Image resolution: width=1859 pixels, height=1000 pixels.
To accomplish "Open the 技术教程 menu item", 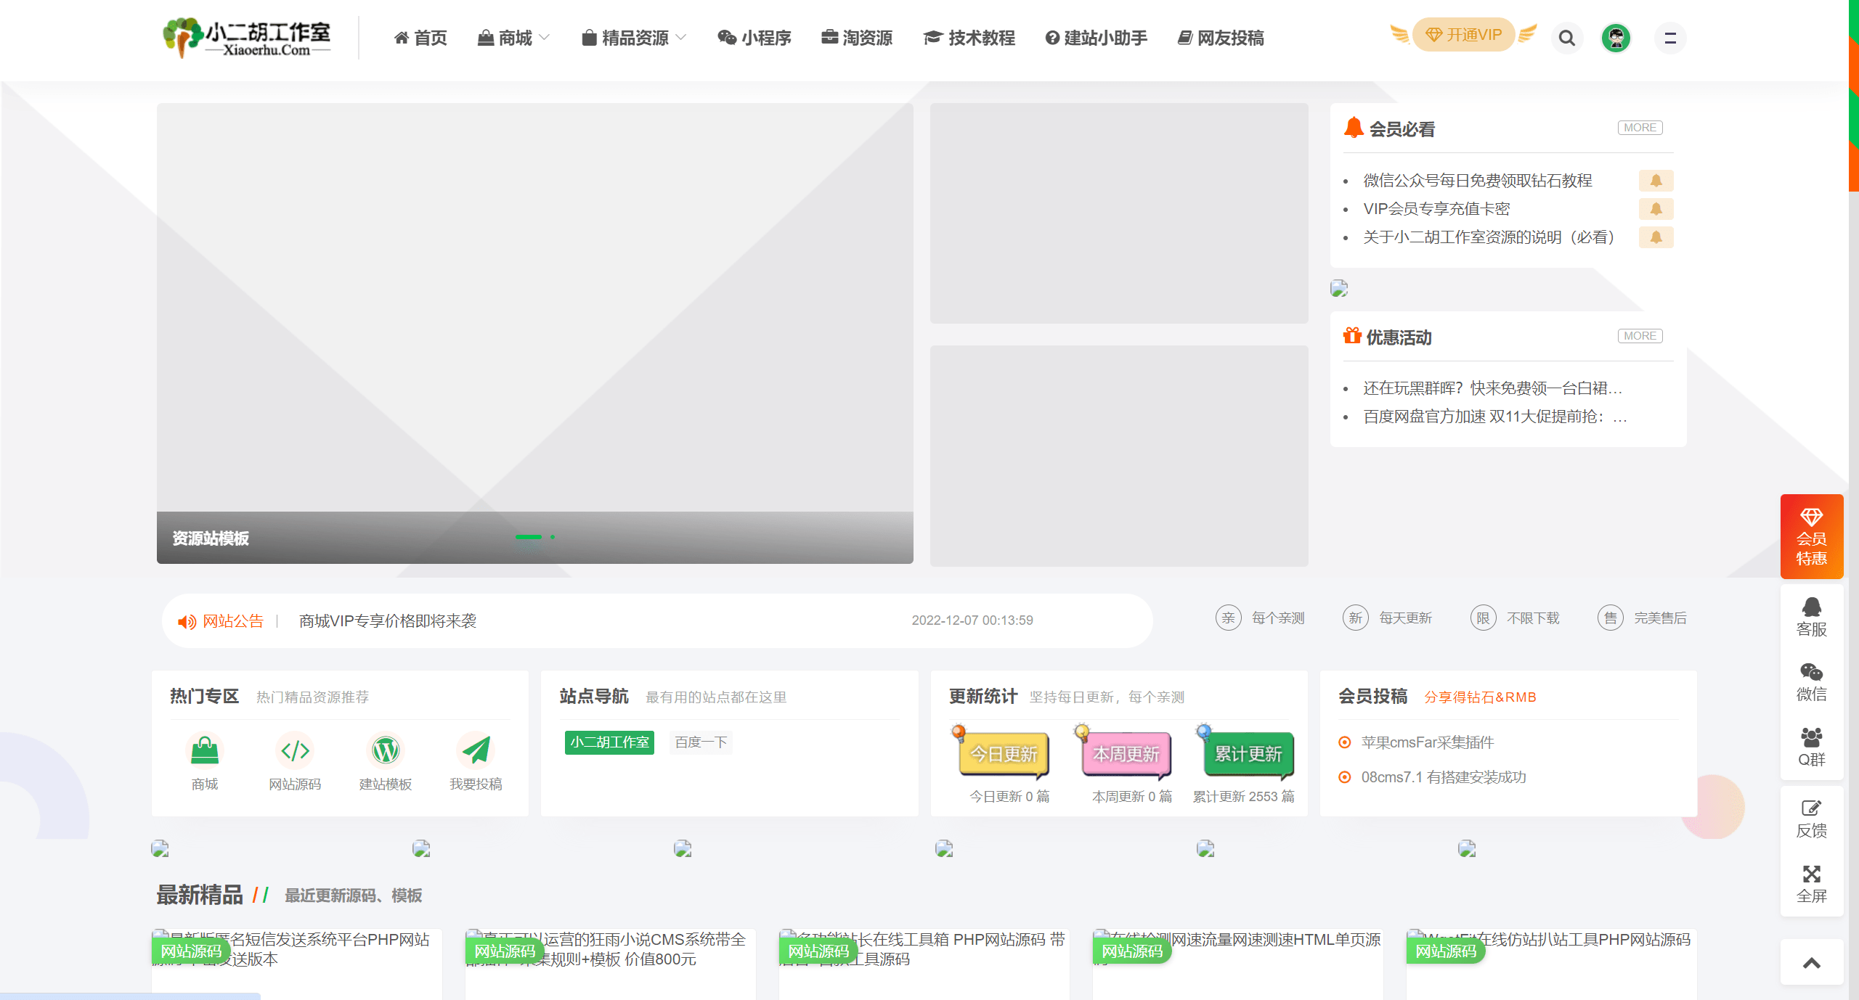I will (x=969, y=38).
